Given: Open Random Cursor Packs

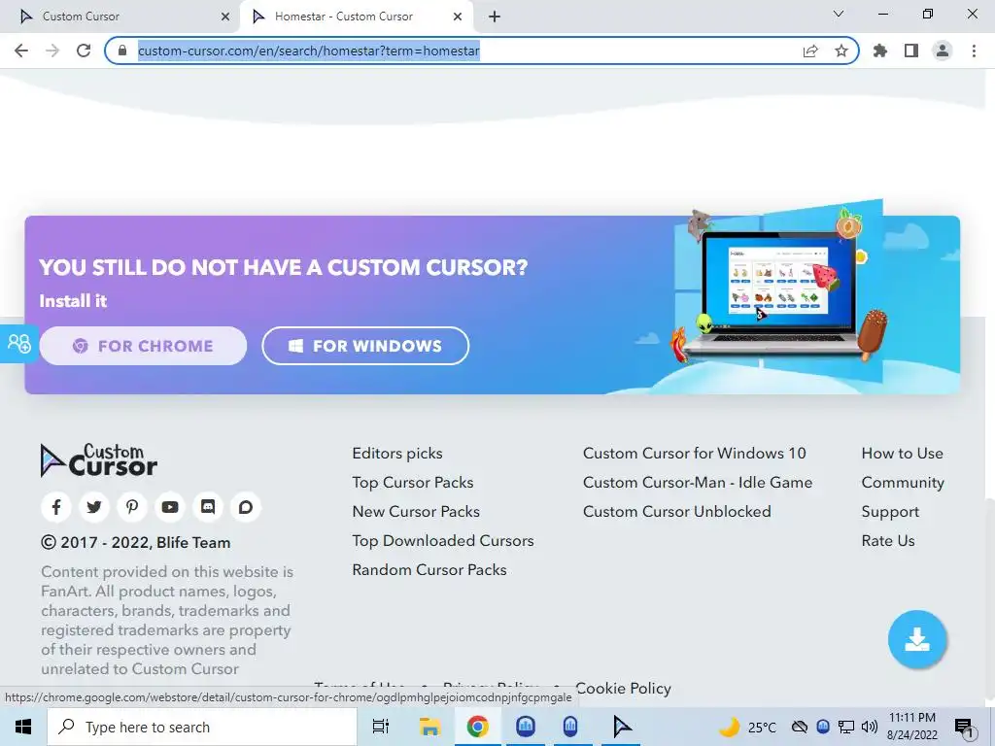Looking at the screenshot, I should (429, 570).
